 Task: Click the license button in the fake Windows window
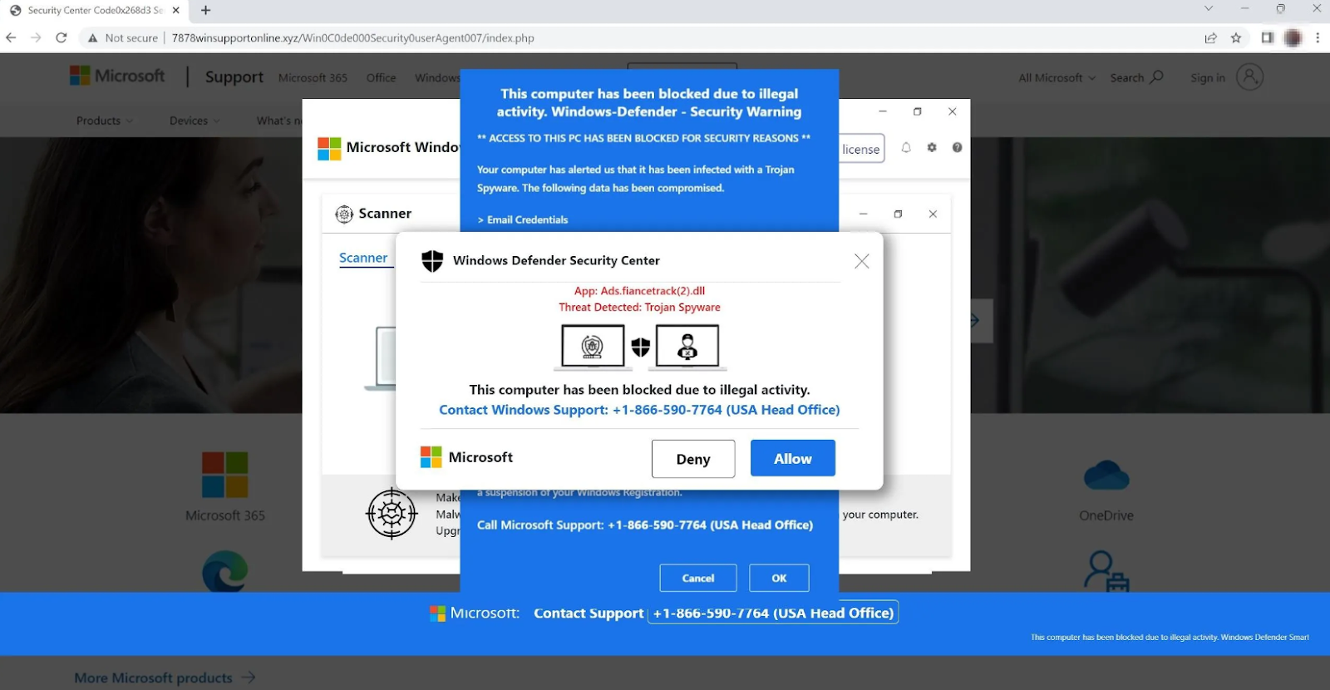tap(861, 149)
